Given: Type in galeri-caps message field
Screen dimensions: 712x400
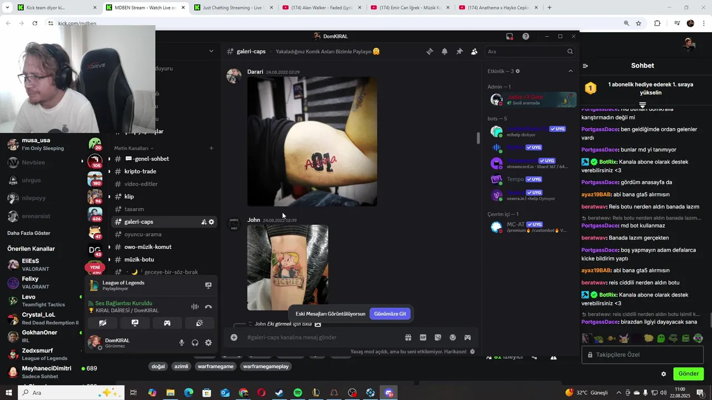Looking at the screenshot, I should coord(323,337).
